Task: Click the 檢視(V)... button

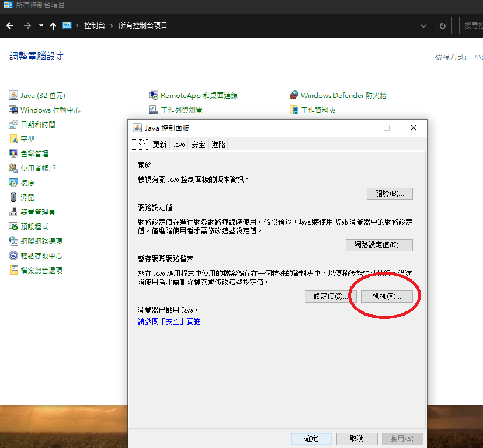Action: click(x=387, y=296)
